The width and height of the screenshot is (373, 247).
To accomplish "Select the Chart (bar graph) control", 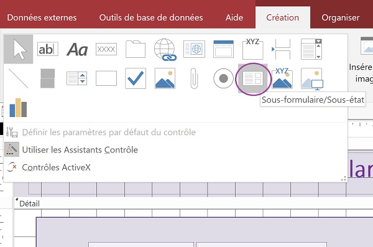I will click(18, 108).
